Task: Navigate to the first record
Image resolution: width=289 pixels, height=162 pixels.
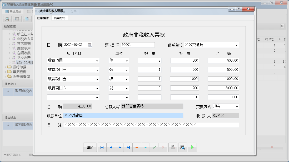Action: pos(102,147)
